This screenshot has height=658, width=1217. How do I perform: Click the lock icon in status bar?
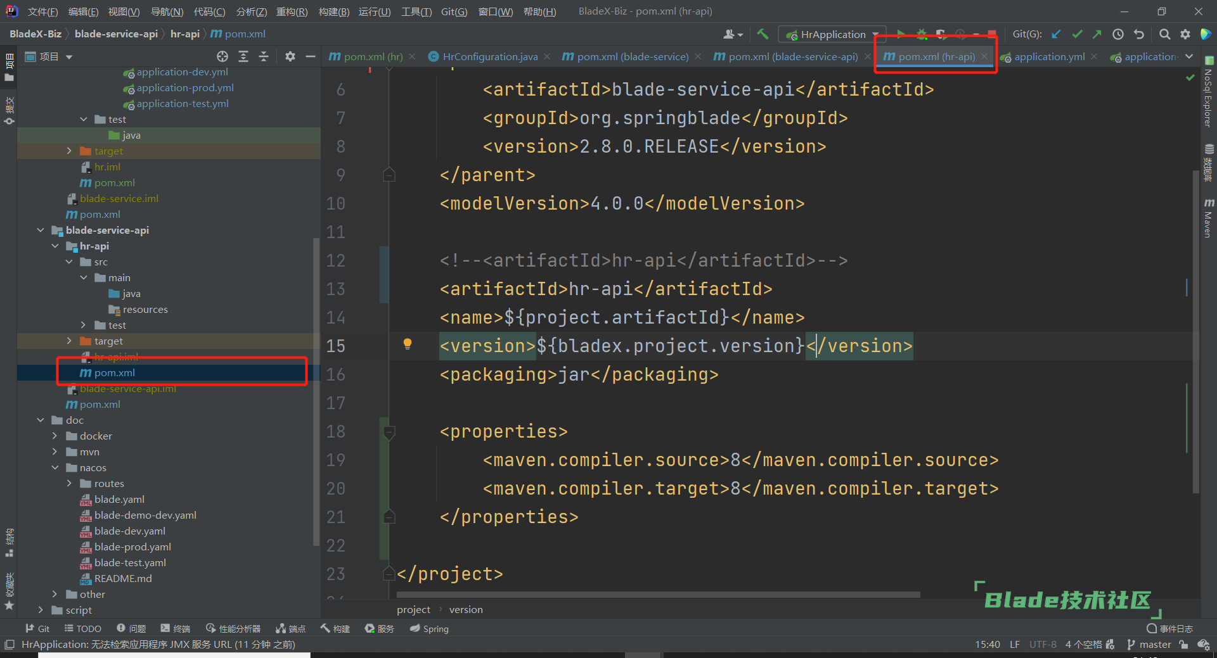click(1183, 645)
